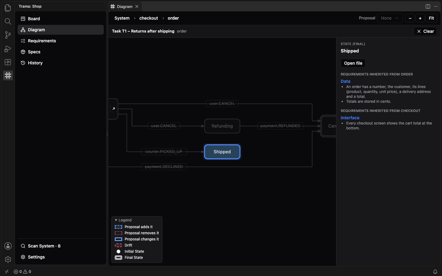Open the Accounts icon in activity bar
Screen dimensions: 442x276
(x=8, y=246)
